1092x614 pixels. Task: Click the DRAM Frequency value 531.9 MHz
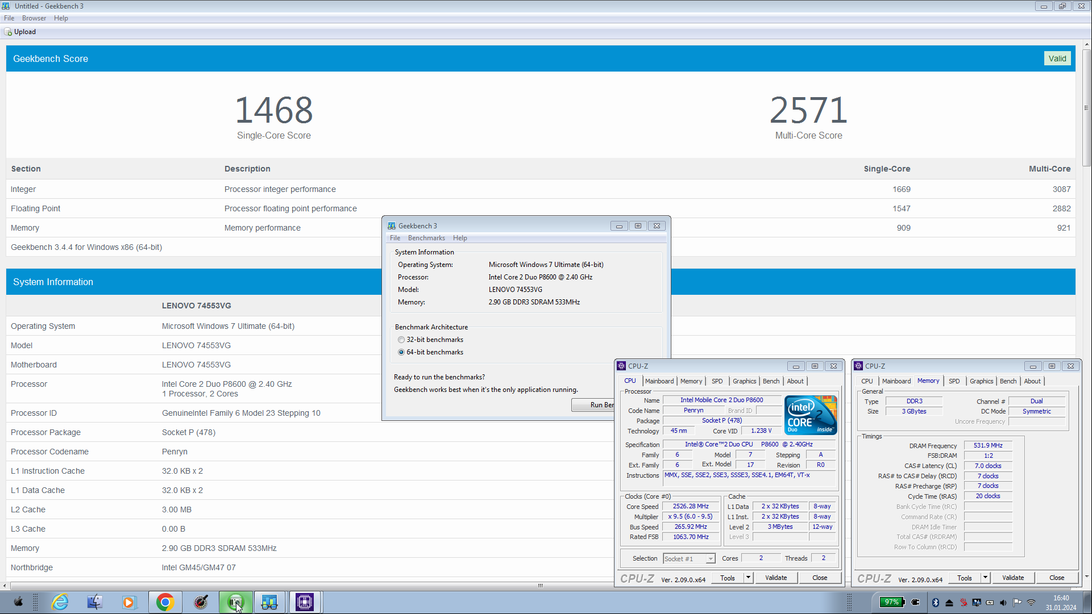tap(988, 445)
